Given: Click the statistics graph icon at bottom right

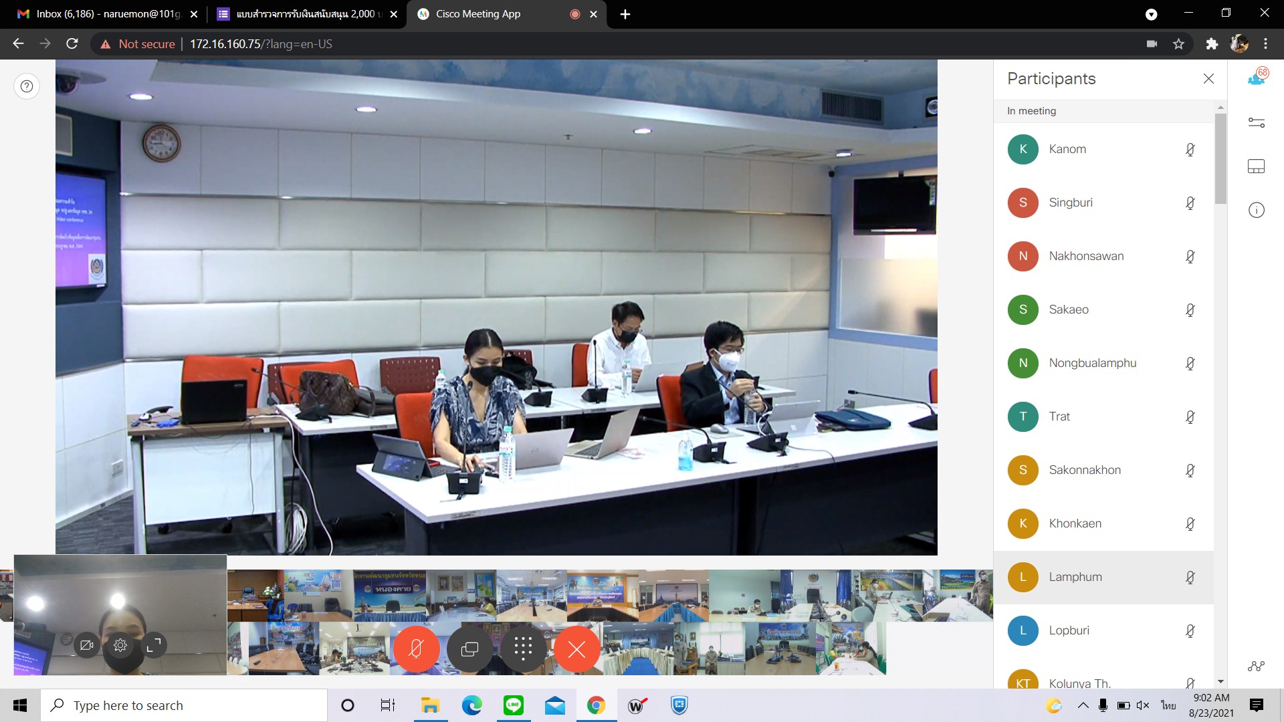Looking at the screenshot, I should [x=1257, y=666].
